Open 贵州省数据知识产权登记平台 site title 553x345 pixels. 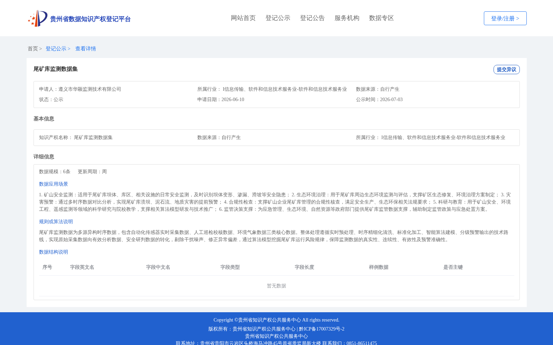(x=90, y=19)
